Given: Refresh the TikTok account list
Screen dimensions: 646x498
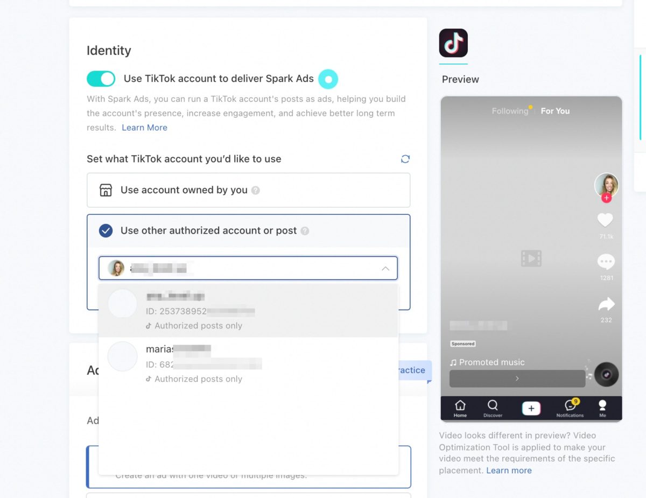Looking at the screenshot, I should coord(405,159).
